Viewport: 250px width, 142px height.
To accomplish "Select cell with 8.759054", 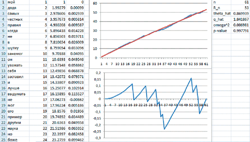I will (x=57, y=48).
